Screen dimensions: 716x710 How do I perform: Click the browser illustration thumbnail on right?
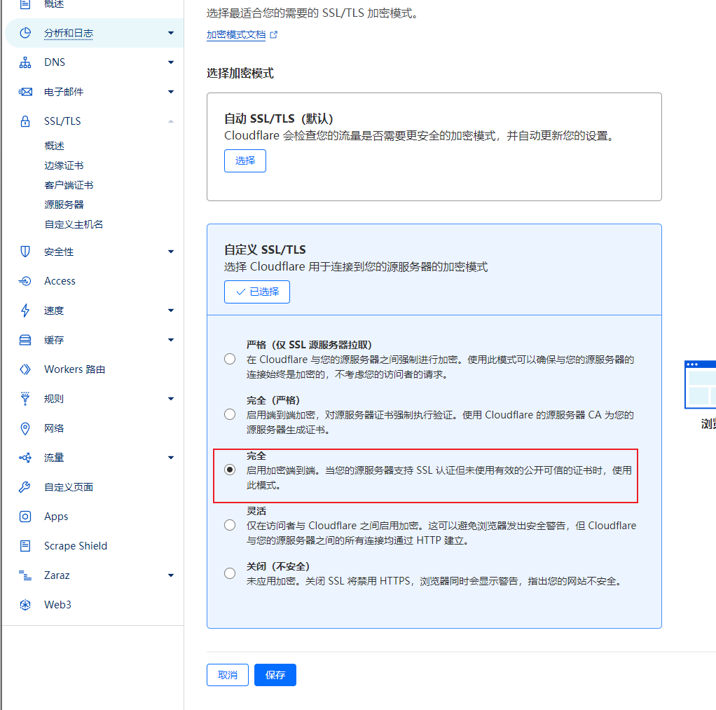[700, 384]
